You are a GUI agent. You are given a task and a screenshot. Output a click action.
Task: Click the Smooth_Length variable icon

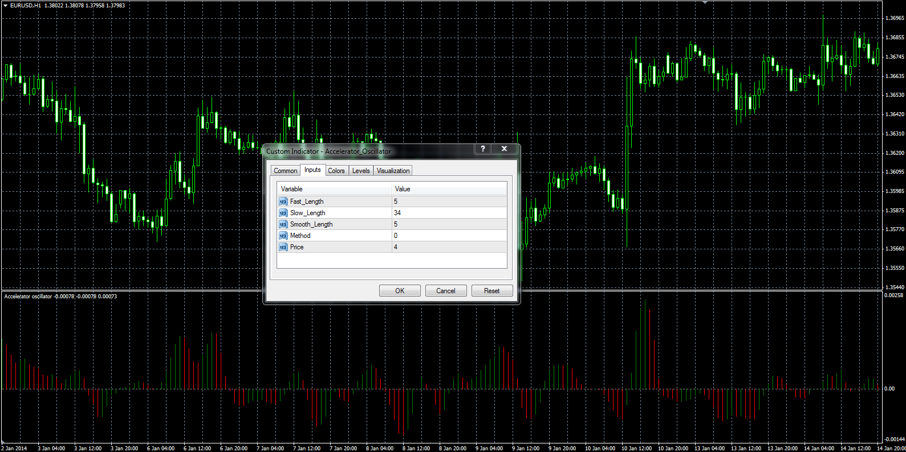[283, 224]
